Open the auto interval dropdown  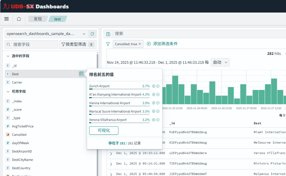pos(220,62)
